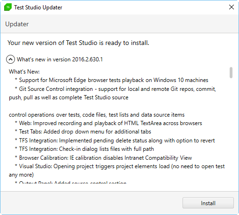Select the HTML TextArea recording improvement line
Viewport: 239px width, 215px height.
pyautogui.click(x=108, y=123)
